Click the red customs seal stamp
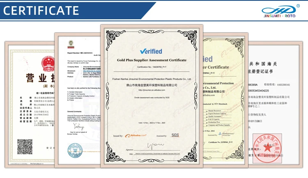 tap(267, 148)
